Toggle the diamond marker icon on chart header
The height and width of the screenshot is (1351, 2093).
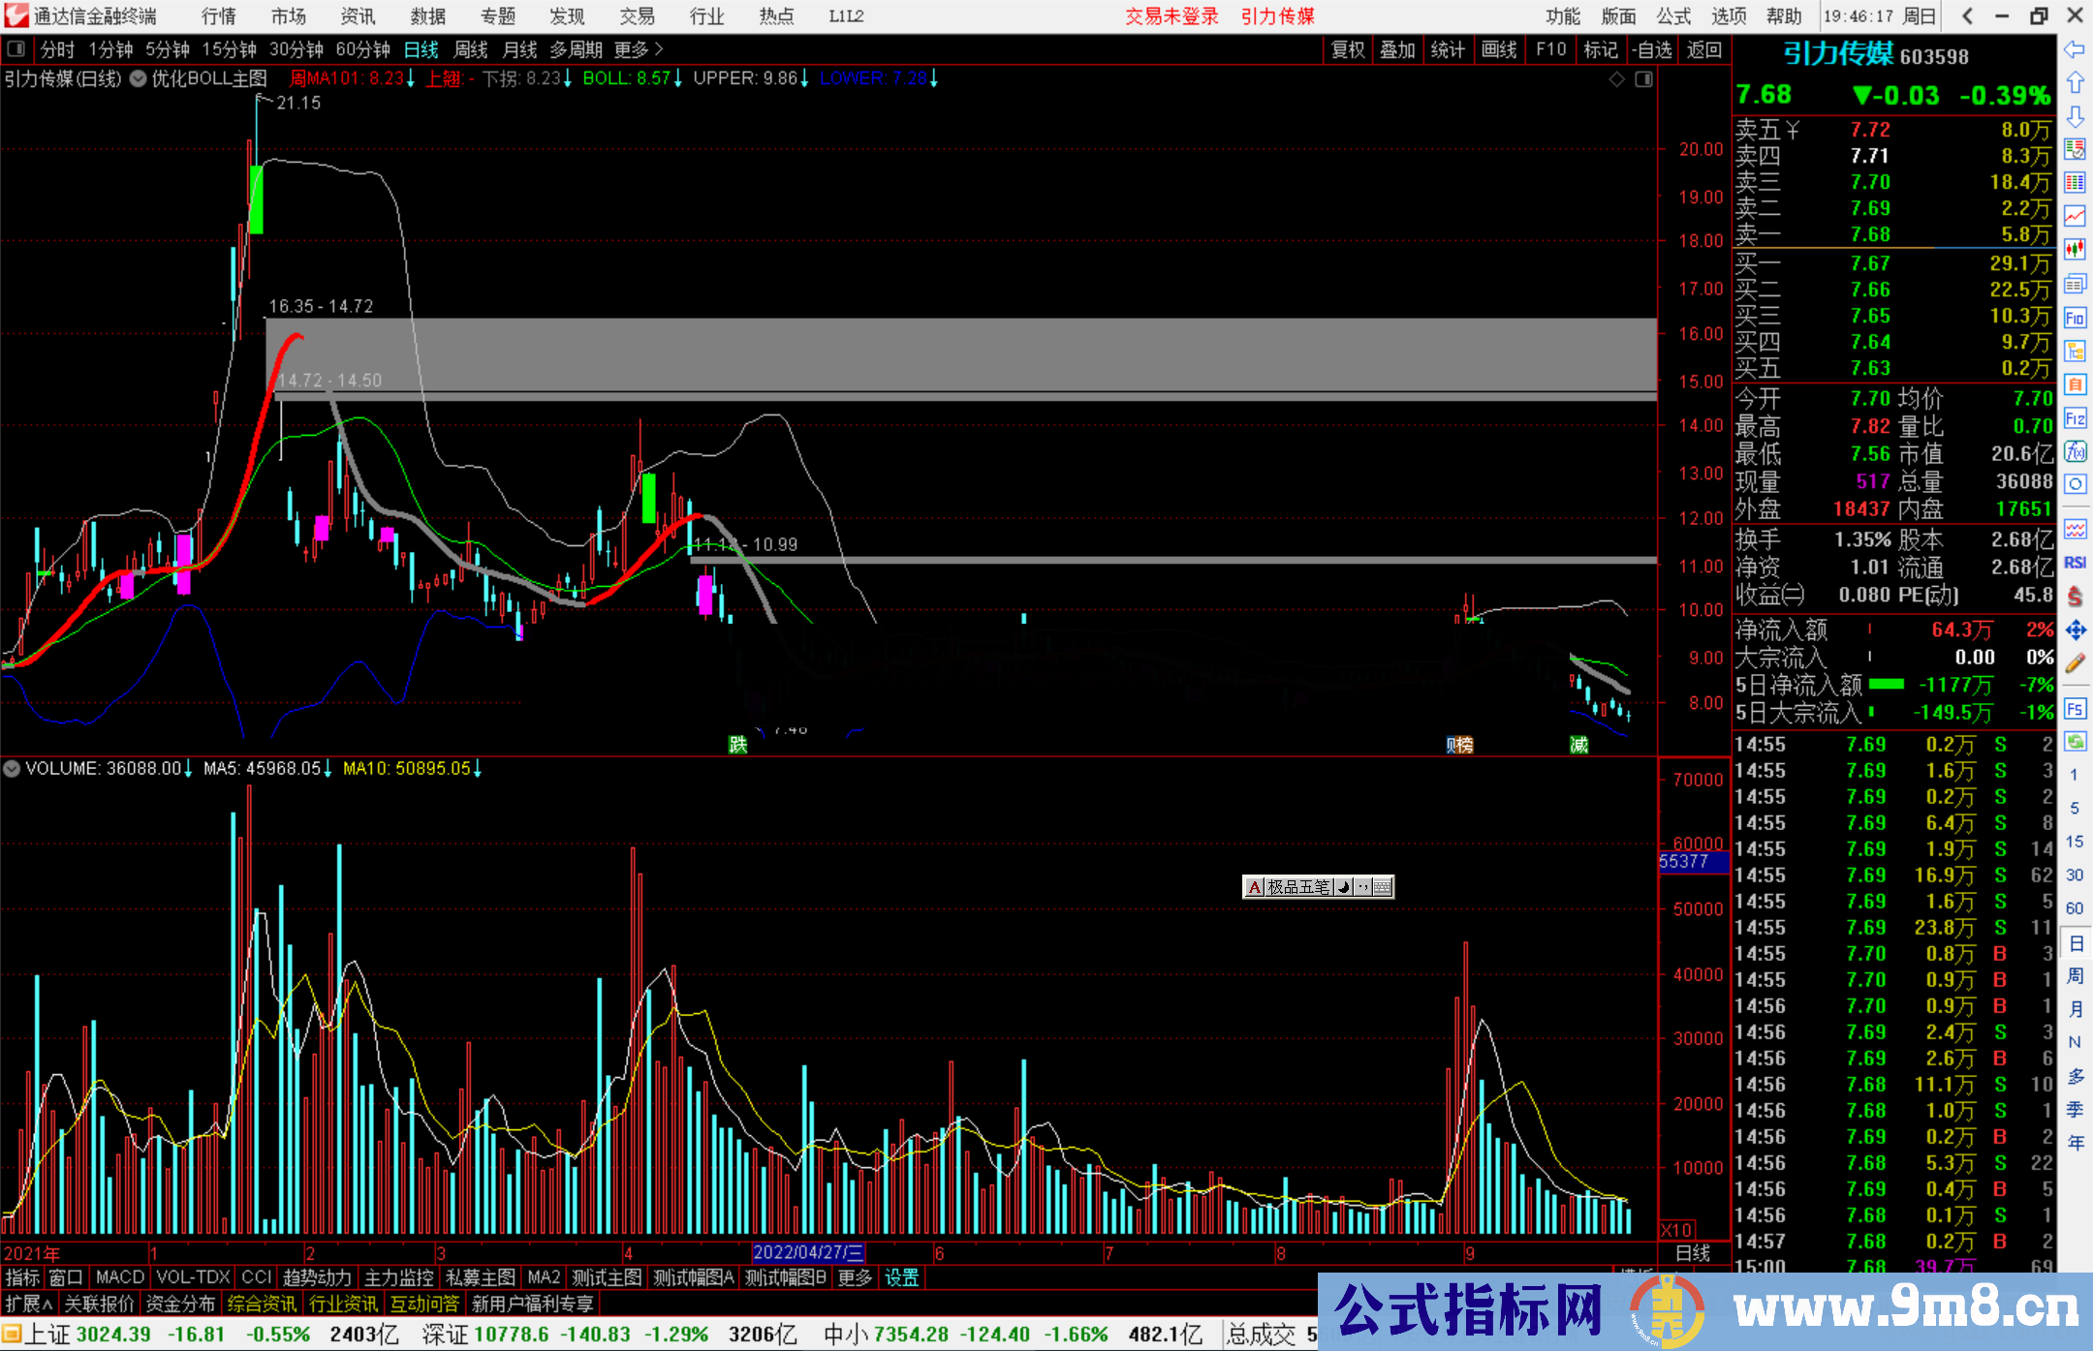(x=1616, y=79)
